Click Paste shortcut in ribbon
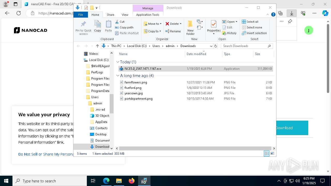Screen dimensions: 331x186 (x=127, y=33)
